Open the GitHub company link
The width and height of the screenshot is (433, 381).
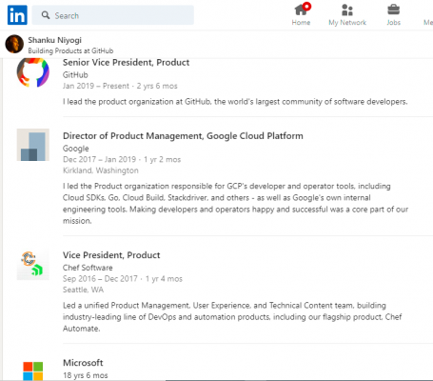pyautogui.click(x=75, y=75)
